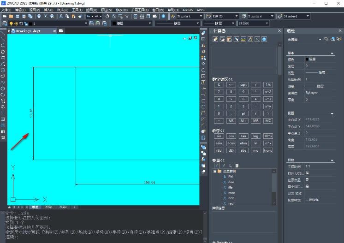
Task: Select the Erase tool in modify toolbar
Action: [203, 33]
